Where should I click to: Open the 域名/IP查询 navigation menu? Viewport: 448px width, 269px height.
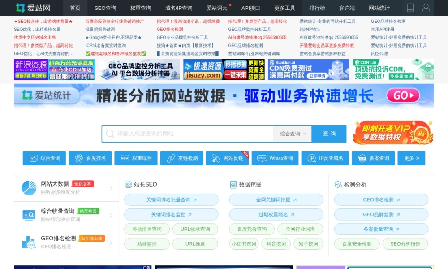179,8
